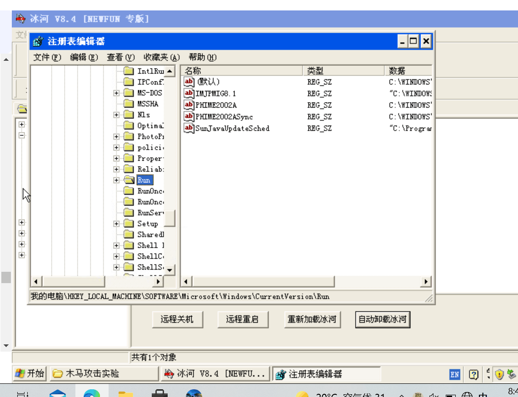Open the 查看(V) menu

point(120,57)
